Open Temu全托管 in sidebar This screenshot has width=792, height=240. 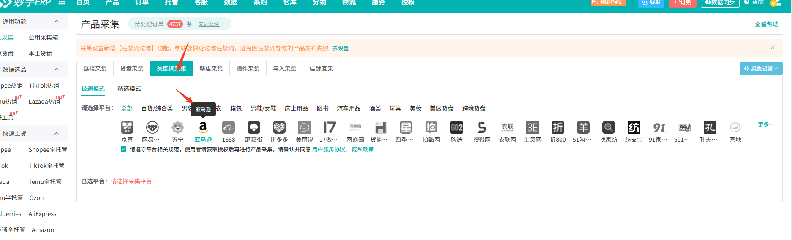click(x=45, y=182)
